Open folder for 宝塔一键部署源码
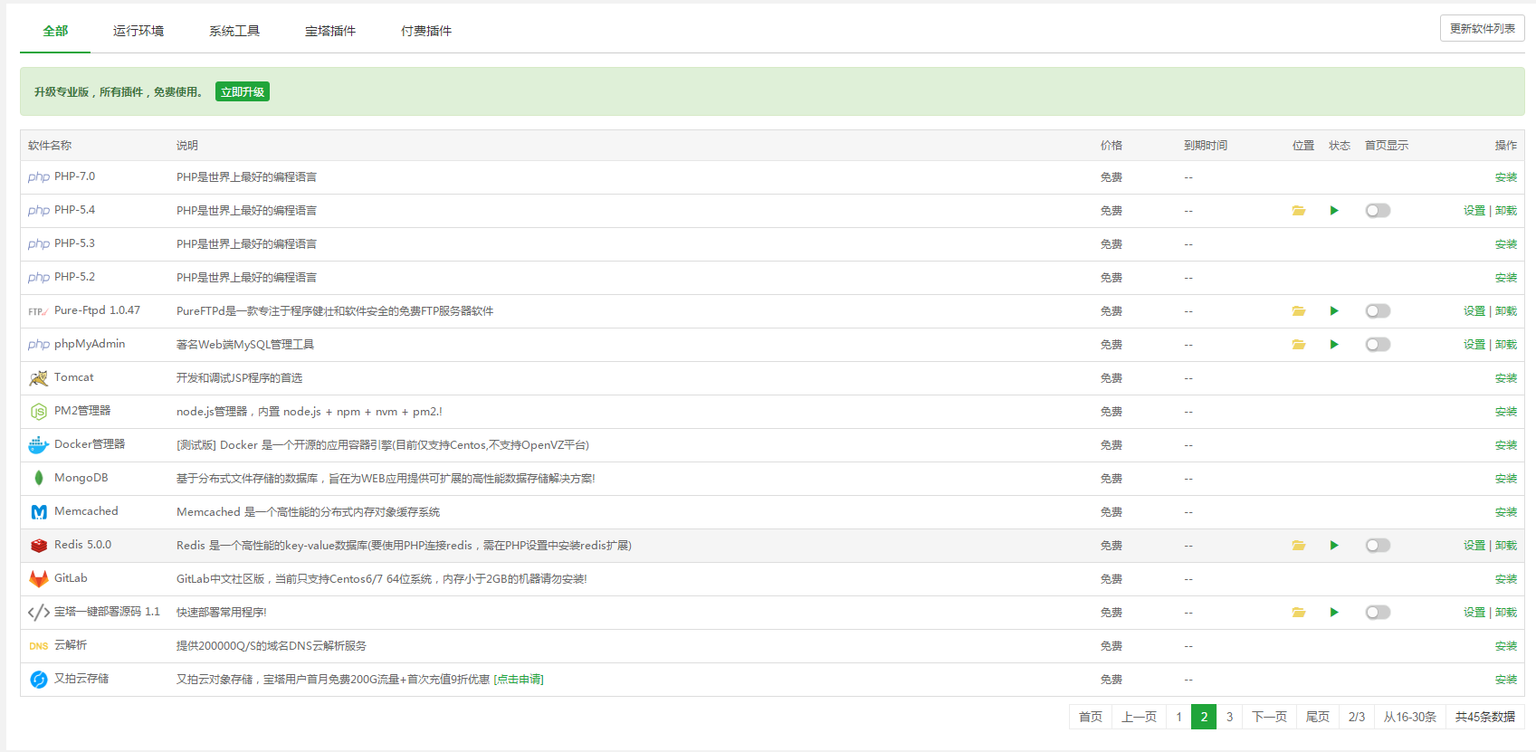 [x=1299, y=613]
